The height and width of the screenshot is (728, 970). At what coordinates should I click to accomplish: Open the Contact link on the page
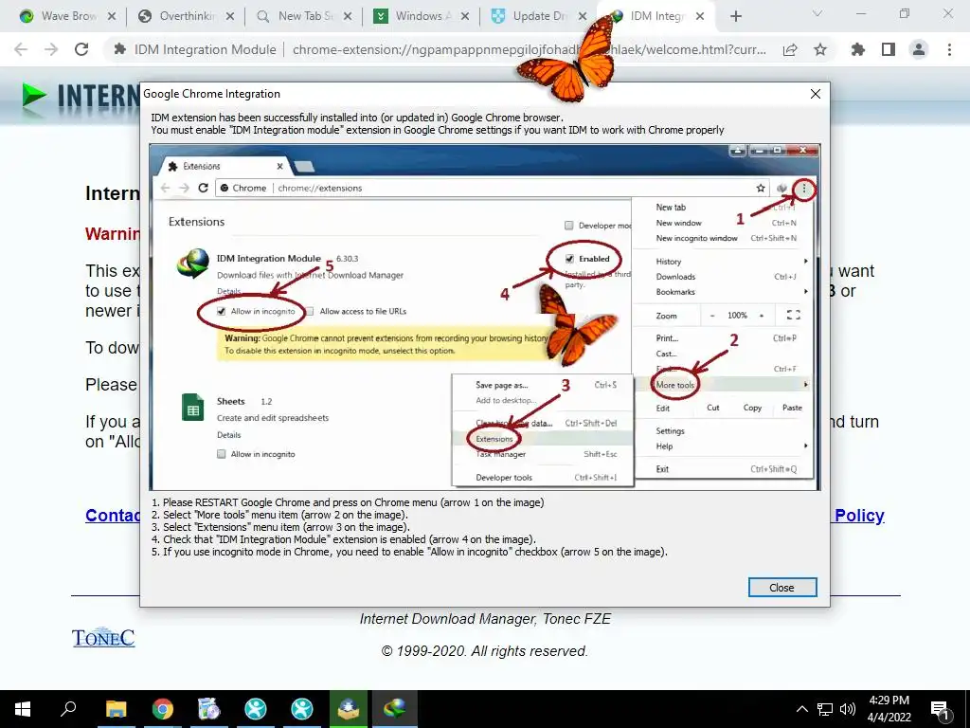[x=113, y=516]
